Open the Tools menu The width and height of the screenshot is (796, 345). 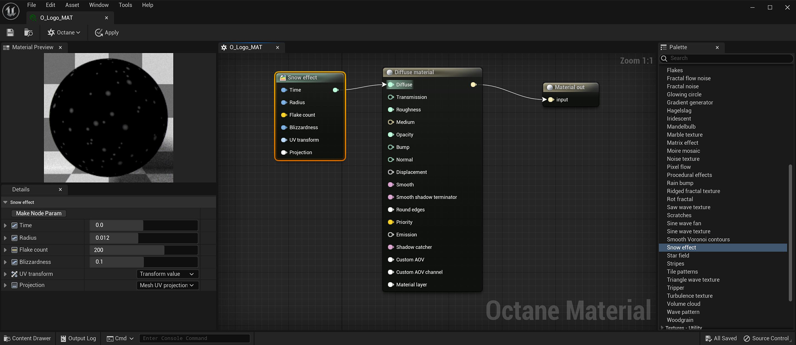[x=125, y=5]
